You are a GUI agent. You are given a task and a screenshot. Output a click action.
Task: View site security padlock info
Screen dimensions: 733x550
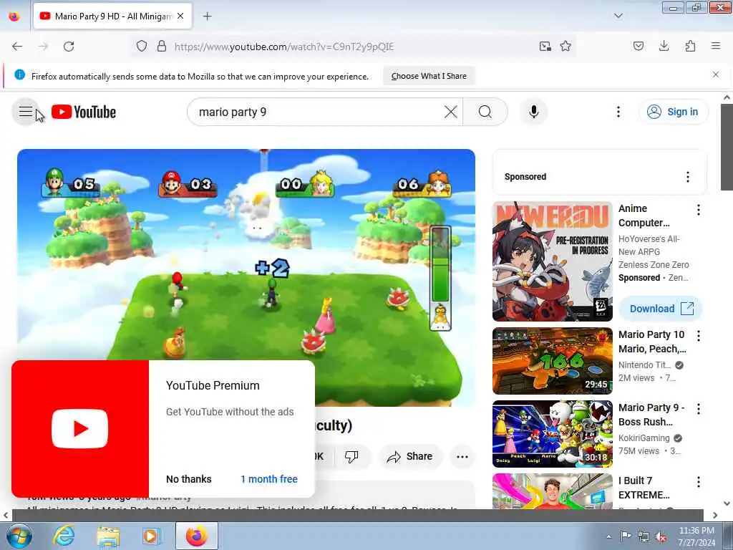point(162,47)
